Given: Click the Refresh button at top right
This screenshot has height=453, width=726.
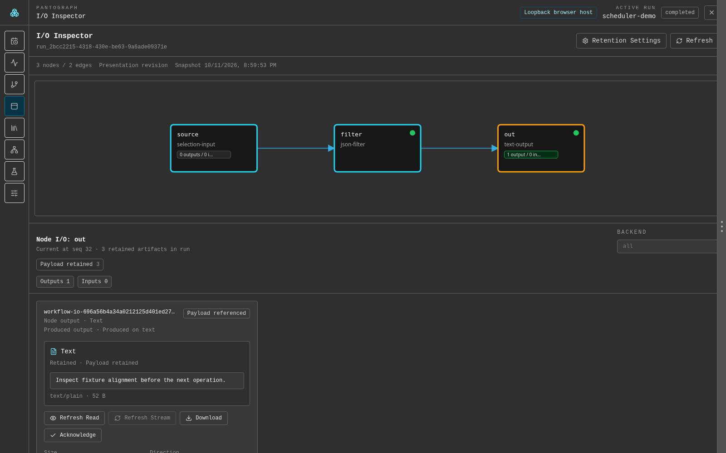Looking at the screenshot, I should click(694, 41).
